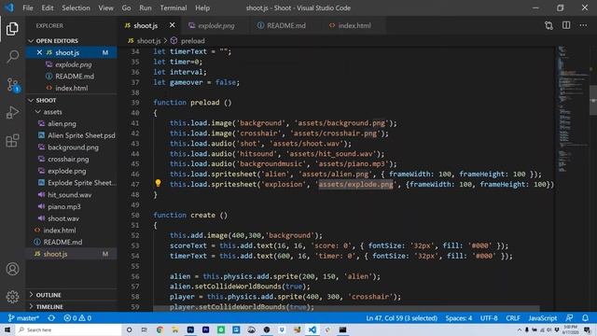Open the Manage gear icon
The height and width of the screenshot is (336, 597).
(12, 297)
